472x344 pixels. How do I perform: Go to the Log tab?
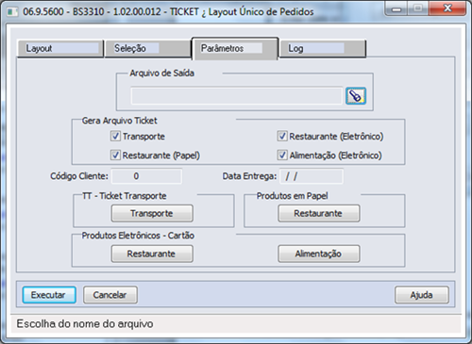click(323, 49)
